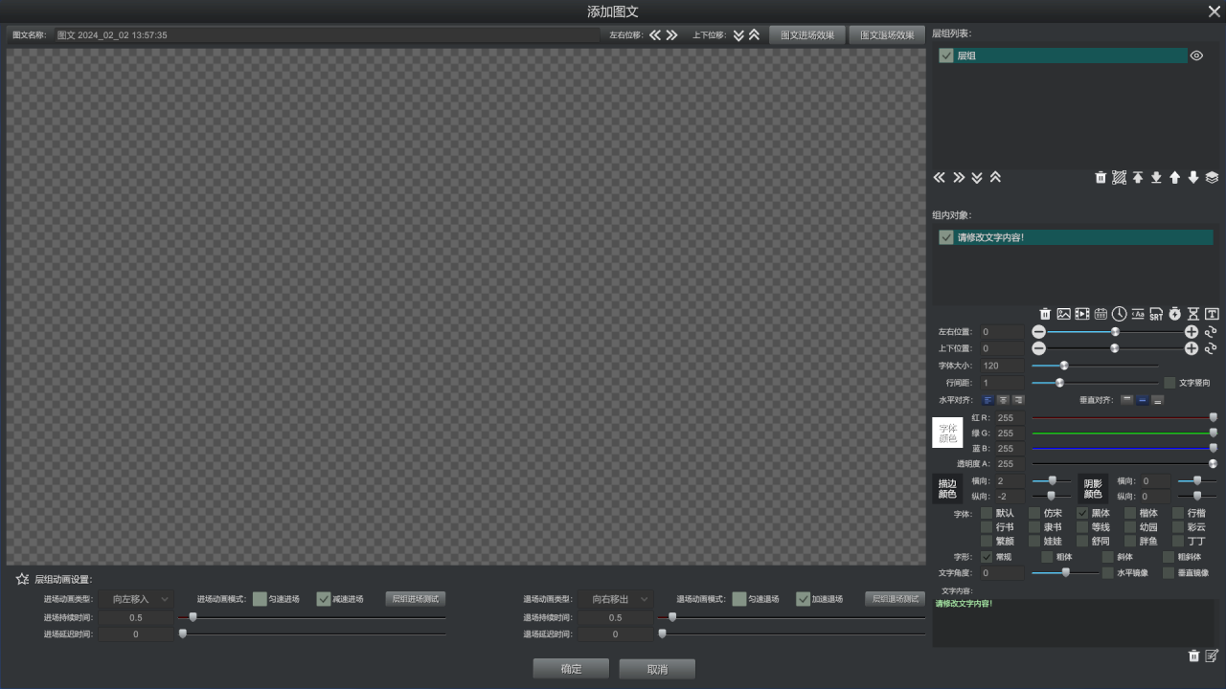
Task: Click the move-up arrow beside 上下位移
Action: coord(754,34)
